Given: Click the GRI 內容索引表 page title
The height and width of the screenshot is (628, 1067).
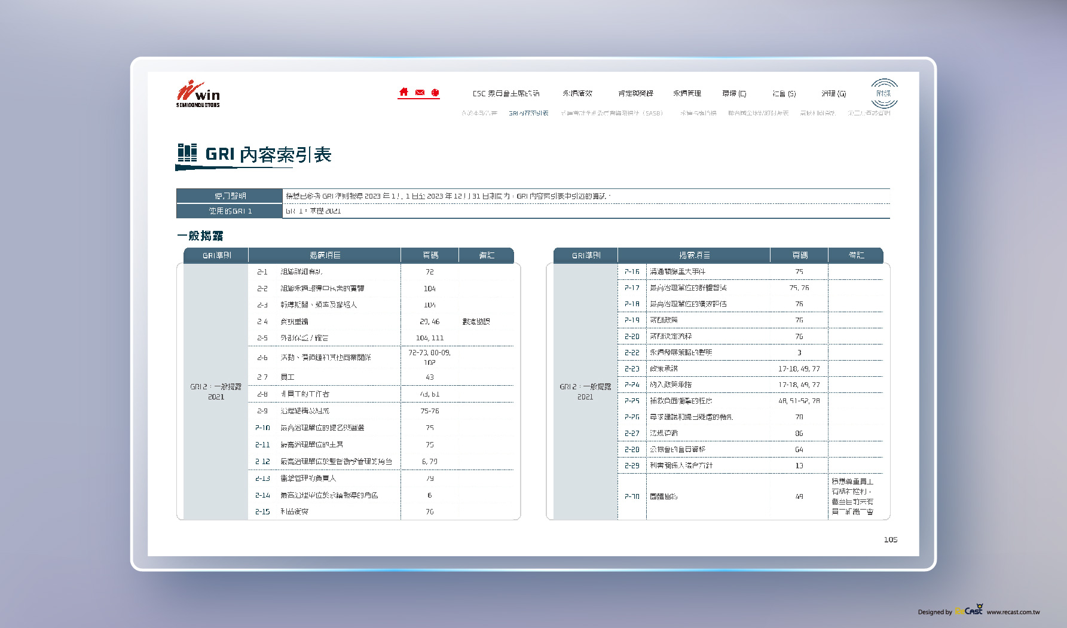Looking at the screenshot, I should tap(268, 154).
